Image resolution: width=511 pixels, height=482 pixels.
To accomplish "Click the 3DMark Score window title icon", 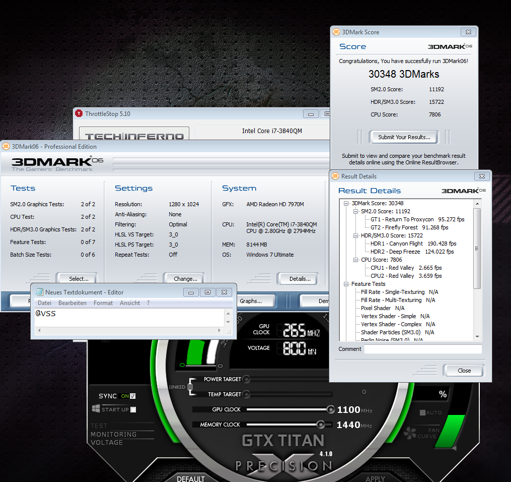I will pyautogui.click(x=336, y=32).
